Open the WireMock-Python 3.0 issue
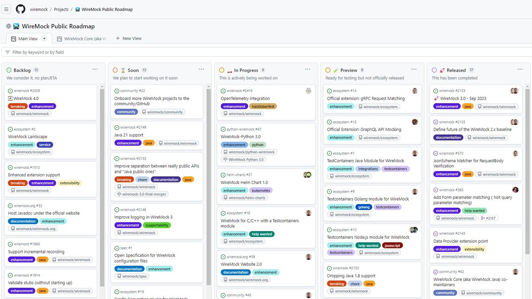 (x=241, y=137)
